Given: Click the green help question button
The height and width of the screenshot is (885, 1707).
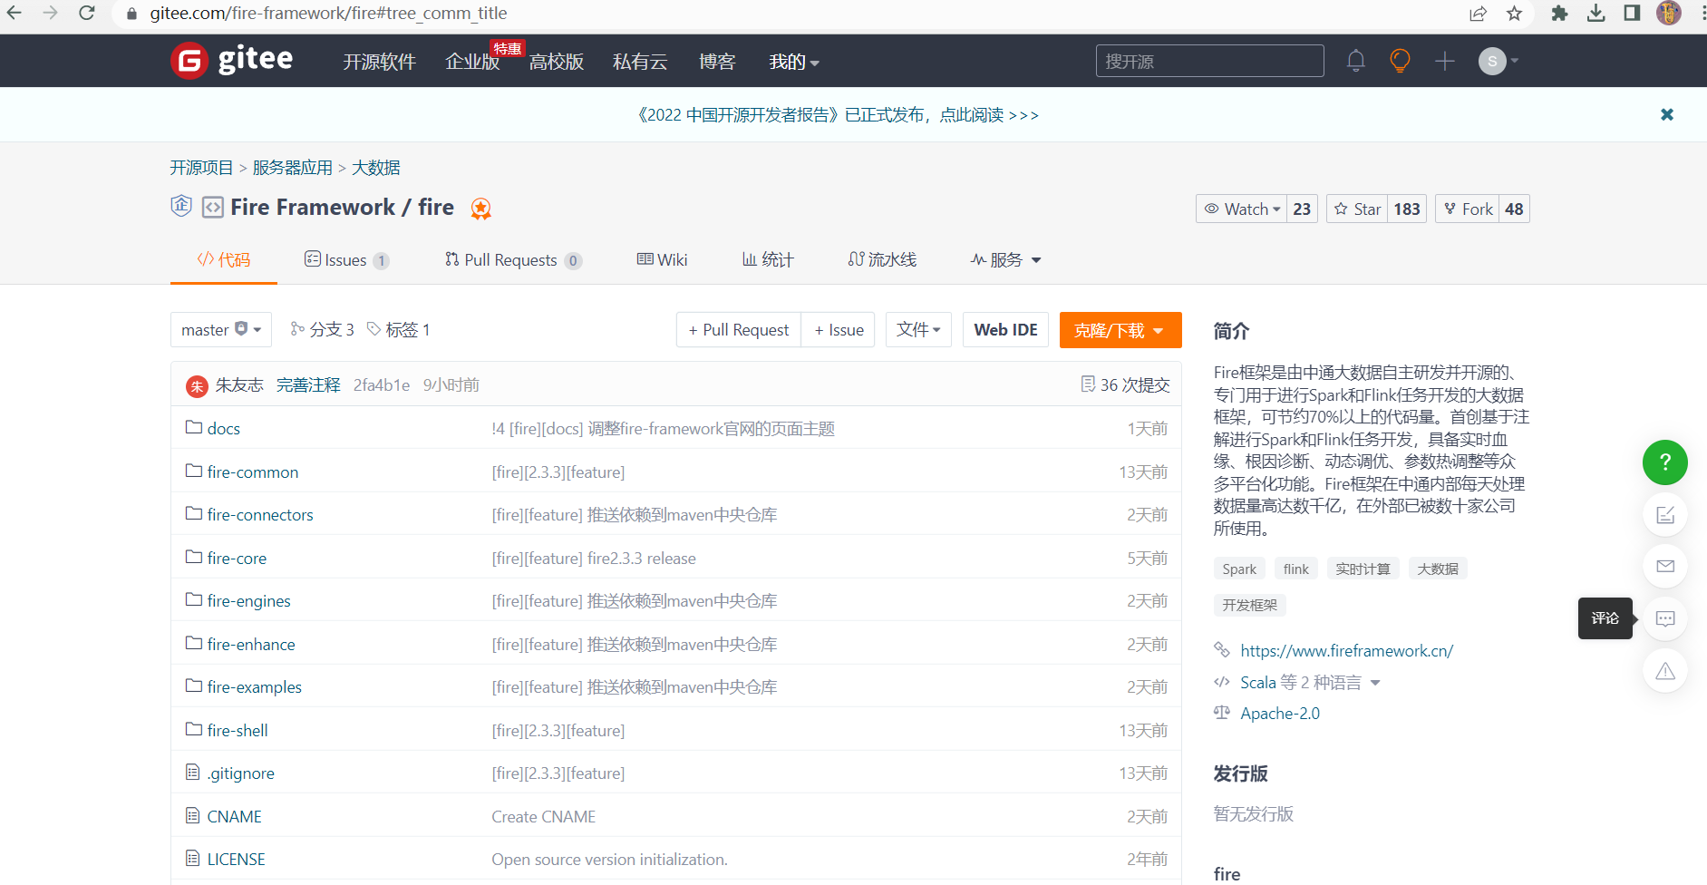Looking at the screenshot, I should pos(1664,462).
